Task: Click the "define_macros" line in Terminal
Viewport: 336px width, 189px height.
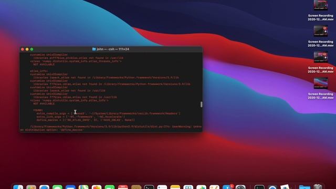Action: pyautogui.click(x=86, y=120)
